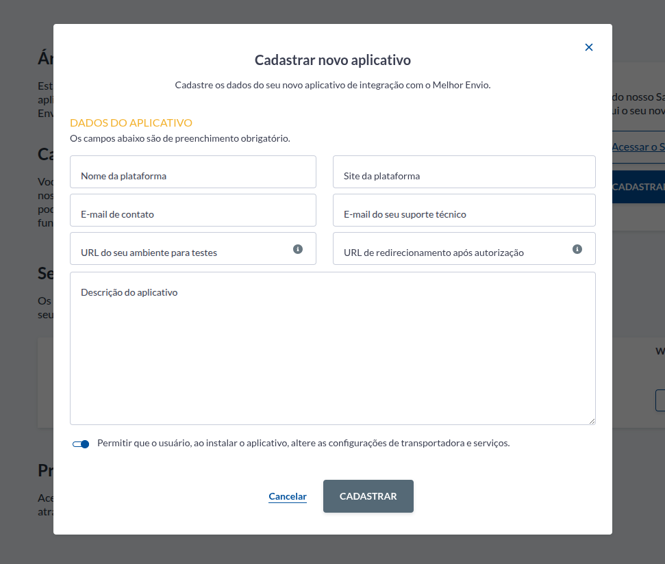665x564 pixels.
Task: Select the E-mail de contato input
Action: coord(192,210)
